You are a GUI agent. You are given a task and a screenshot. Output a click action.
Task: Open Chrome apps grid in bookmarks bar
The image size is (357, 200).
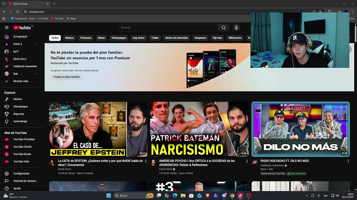4,19
